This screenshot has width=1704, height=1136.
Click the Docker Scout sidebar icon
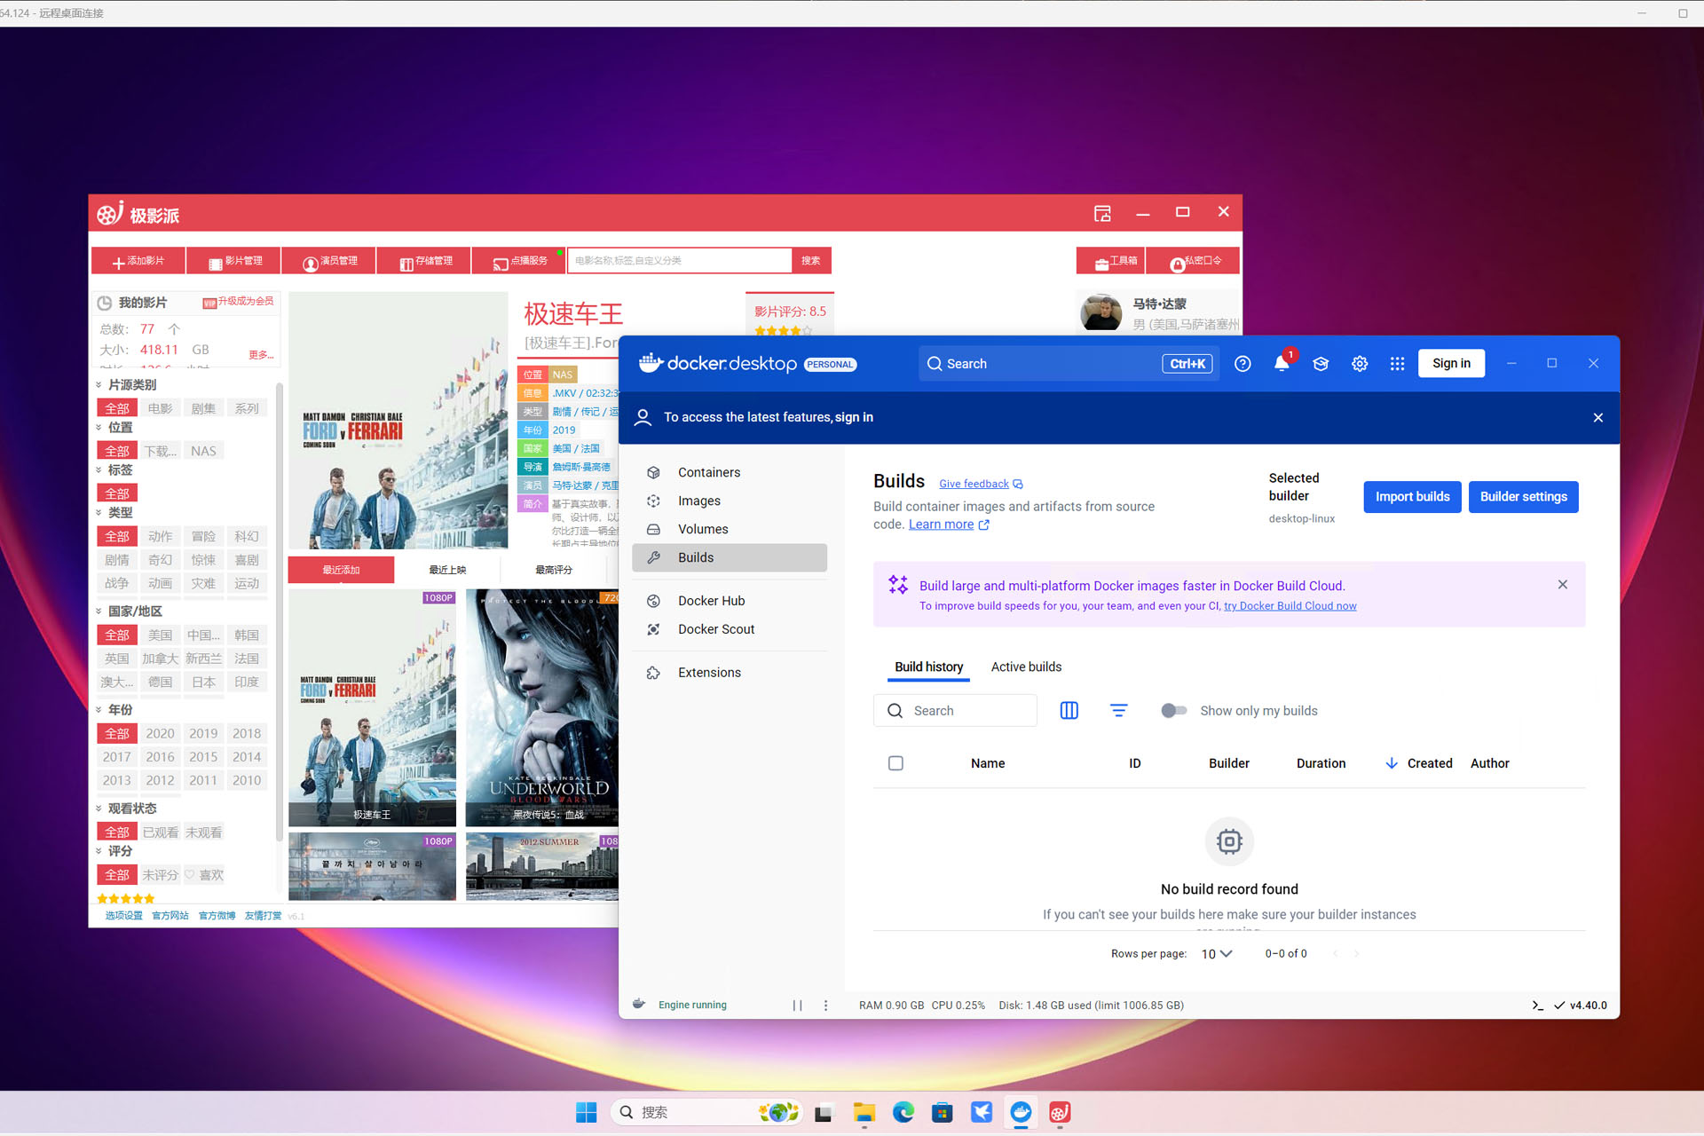653,629
